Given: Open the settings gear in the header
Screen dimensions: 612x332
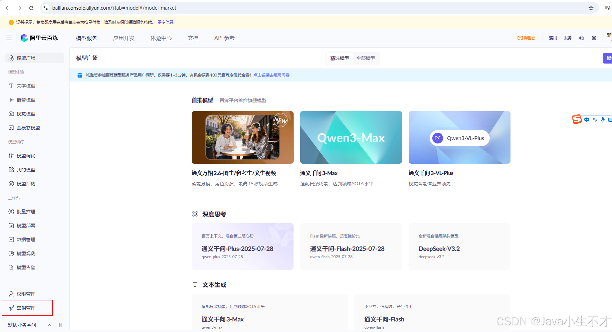Looking at the screenshot, I should (x=594, y=38).
